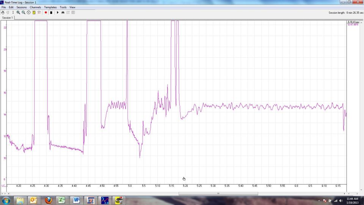Click the yellow note bookmark icon

tap(34, 13)
